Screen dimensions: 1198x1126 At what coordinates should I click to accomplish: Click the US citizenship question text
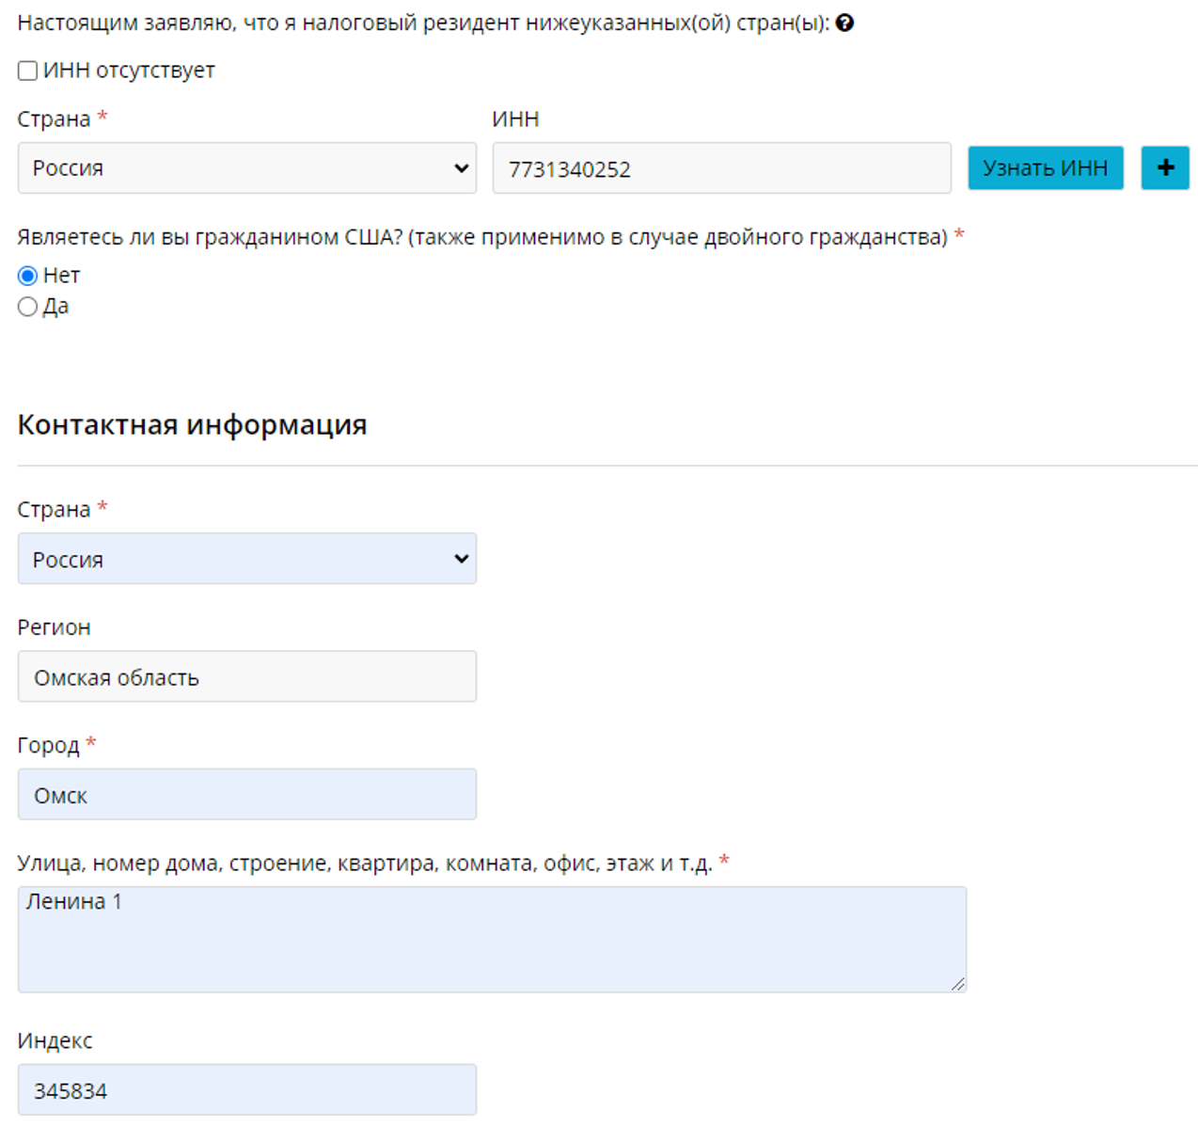482,237
